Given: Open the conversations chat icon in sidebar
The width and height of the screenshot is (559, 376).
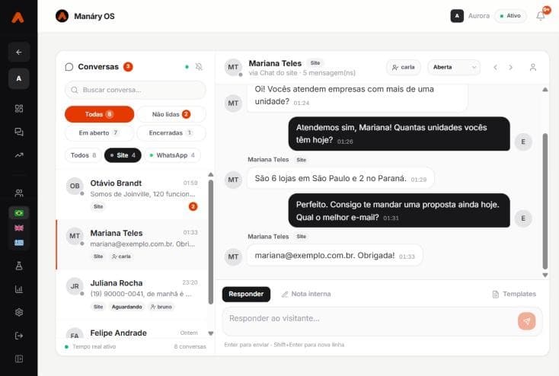Looking at the screenshot, I should (19, 132).
